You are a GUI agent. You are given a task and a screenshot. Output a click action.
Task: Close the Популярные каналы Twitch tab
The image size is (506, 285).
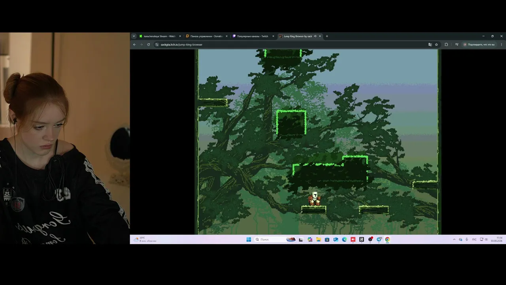tap(273, 36)
